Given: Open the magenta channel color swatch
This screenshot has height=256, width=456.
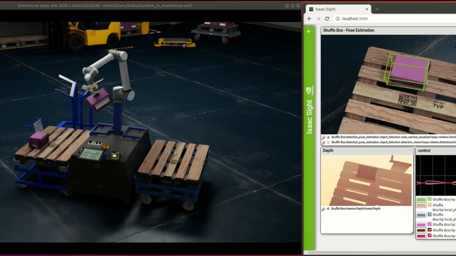Looking at the screenshot, I should 421,225.
